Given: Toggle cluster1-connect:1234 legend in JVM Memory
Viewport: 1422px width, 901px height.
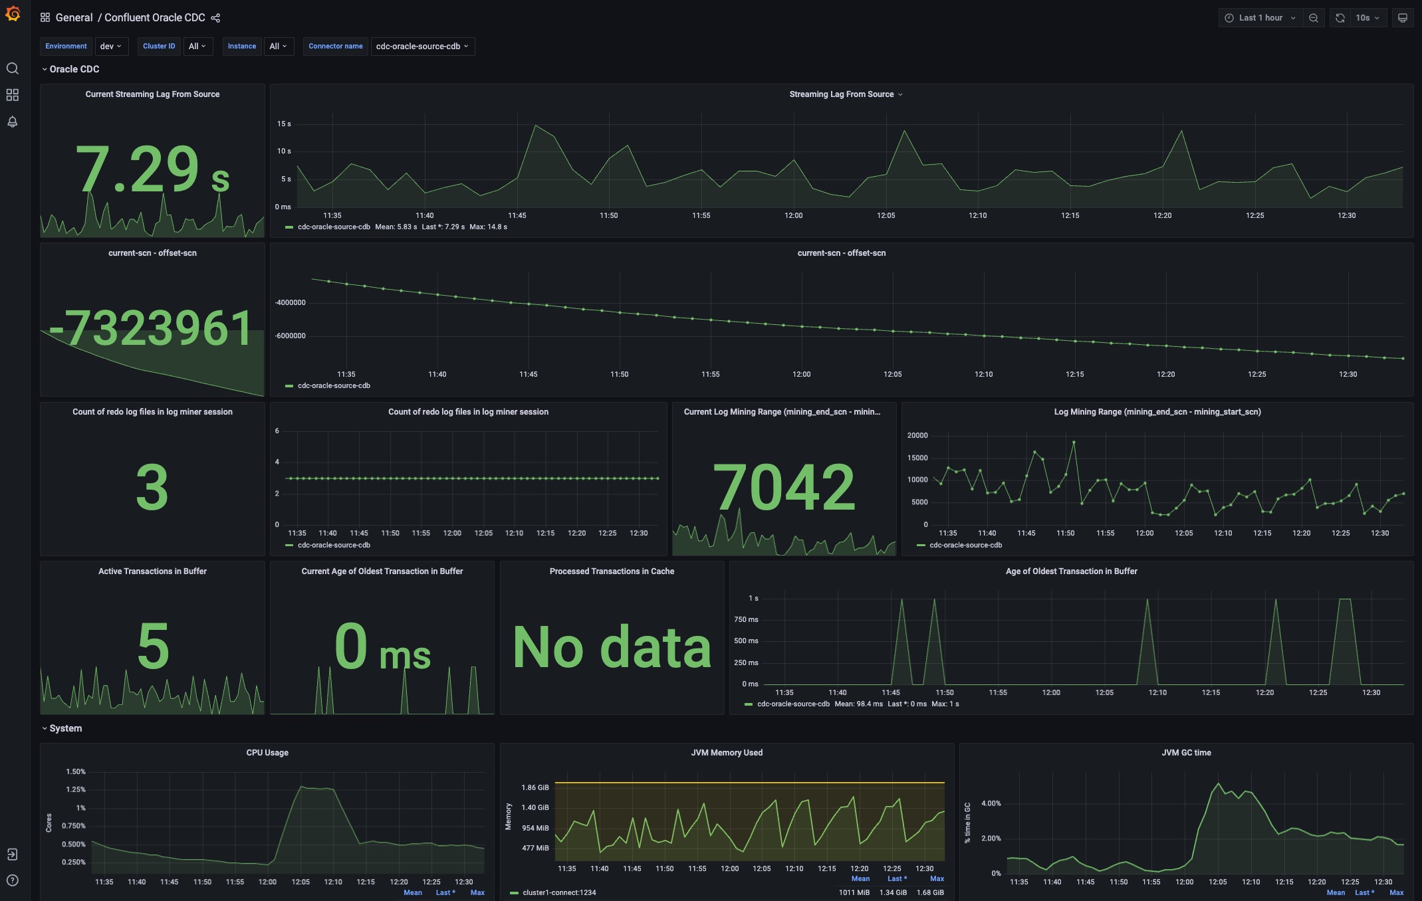Looking at the screenshot, I should [x=559, y=893].
